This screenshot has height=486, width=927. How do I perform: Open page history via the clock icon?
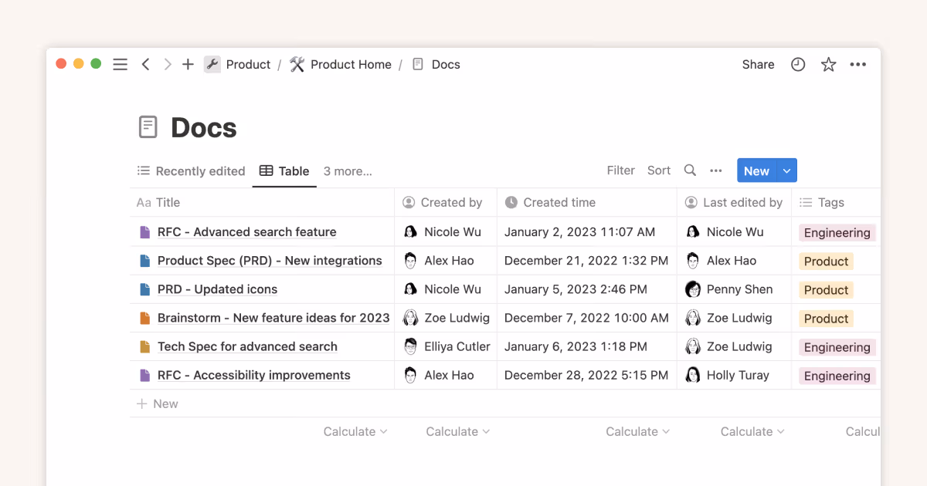797,64
